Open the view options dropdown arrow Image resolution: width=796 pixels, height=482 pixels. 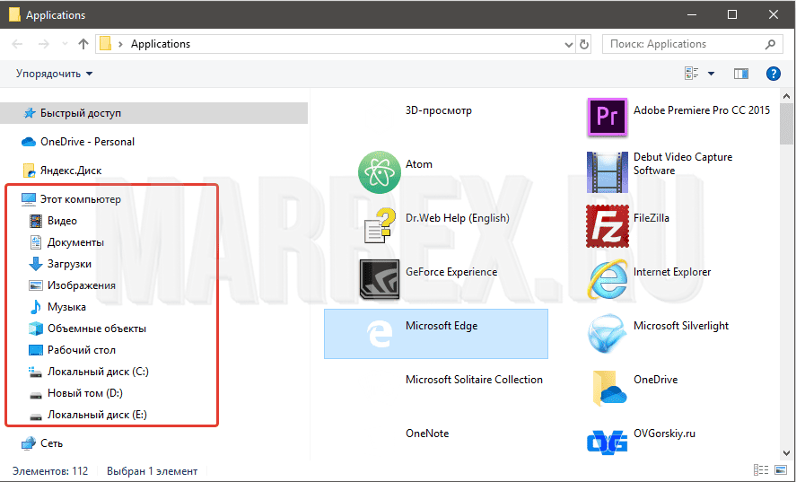tap(712, 74)
